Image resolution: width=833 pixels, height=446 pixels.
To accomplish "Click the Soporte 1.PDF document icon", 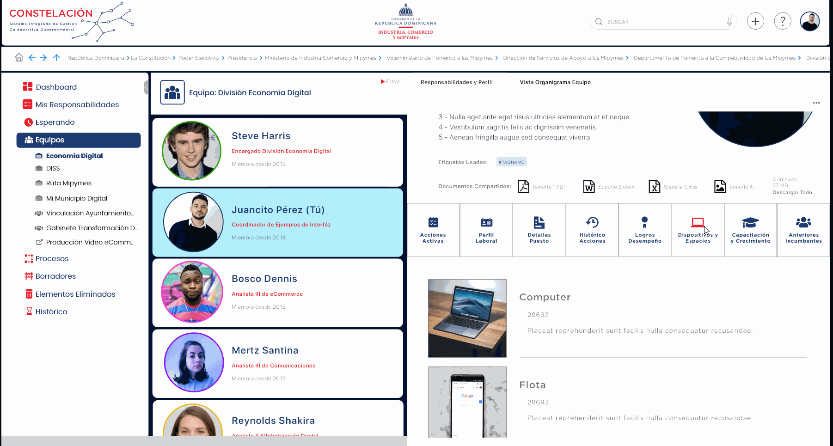I will (523, 186).
